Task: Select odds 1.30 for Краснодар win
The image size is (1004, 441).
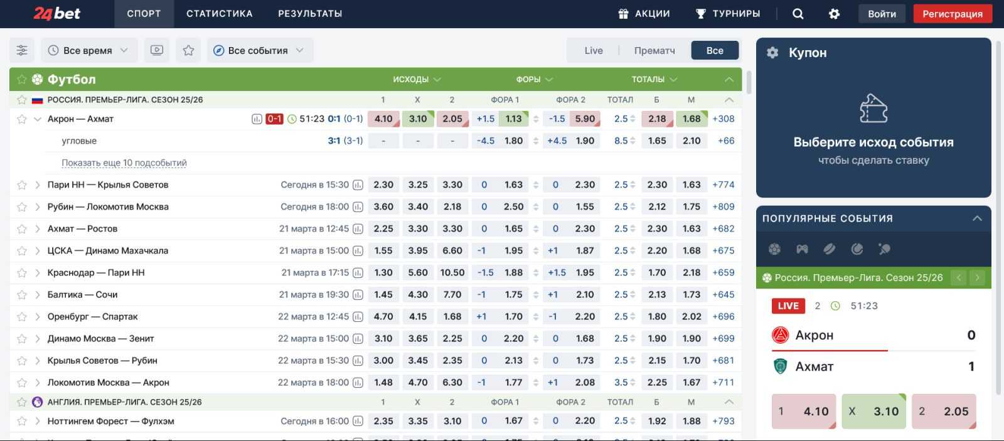Action: [x=383, y=272]
